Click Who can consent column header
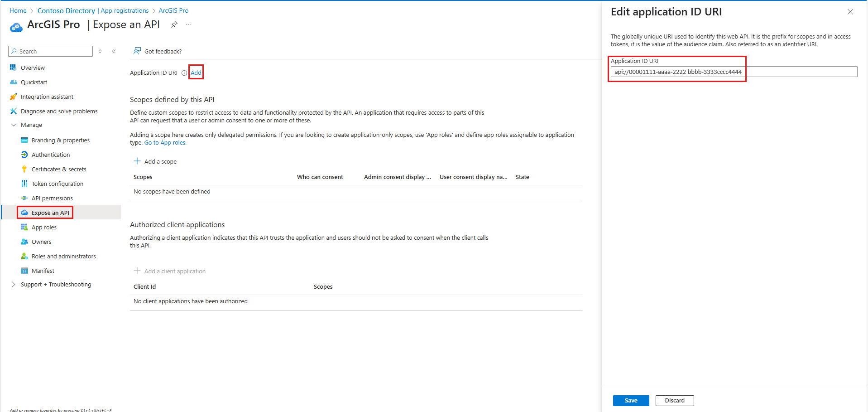868x412 pixels. pyautogui.click(x=320, y=177)
